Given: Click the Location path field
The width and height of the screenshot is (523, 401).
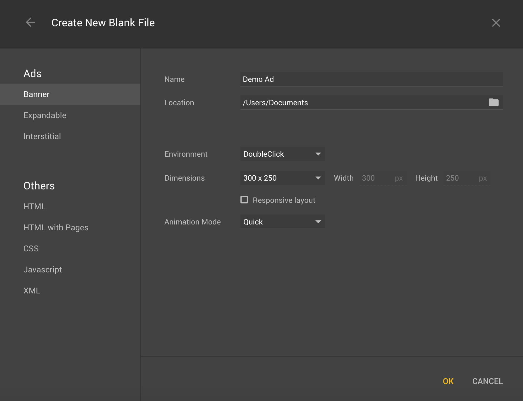Looking at the screenshot, I should [363, 103].
